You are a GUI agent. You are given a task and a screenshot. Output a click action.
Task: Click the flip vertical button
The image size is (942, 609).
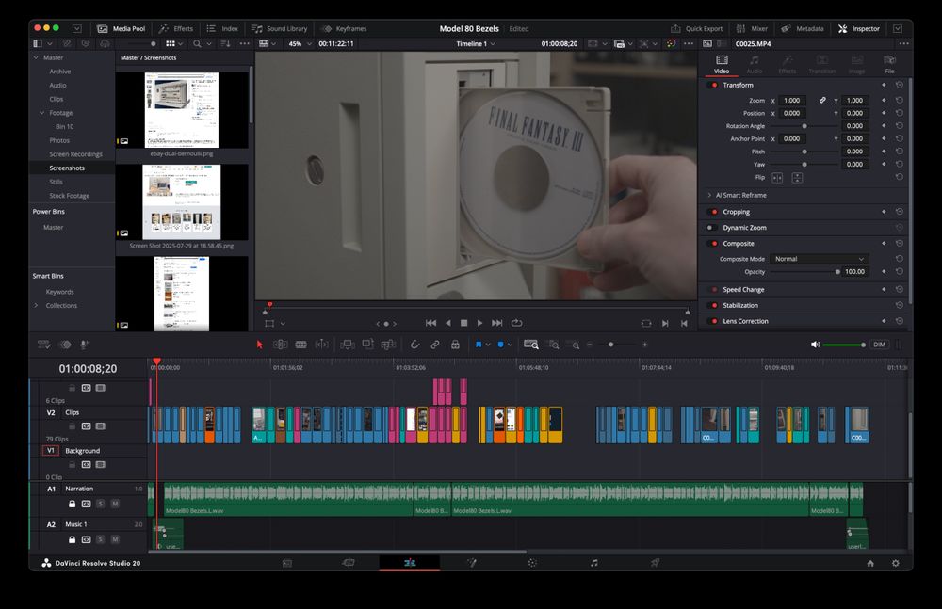click(x=797, y=178)
